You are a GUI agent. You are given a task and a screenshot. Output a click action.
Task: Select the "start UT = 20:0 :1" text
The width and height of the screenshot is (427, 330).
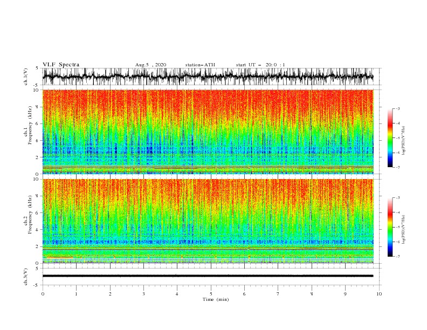click(260, 65)
